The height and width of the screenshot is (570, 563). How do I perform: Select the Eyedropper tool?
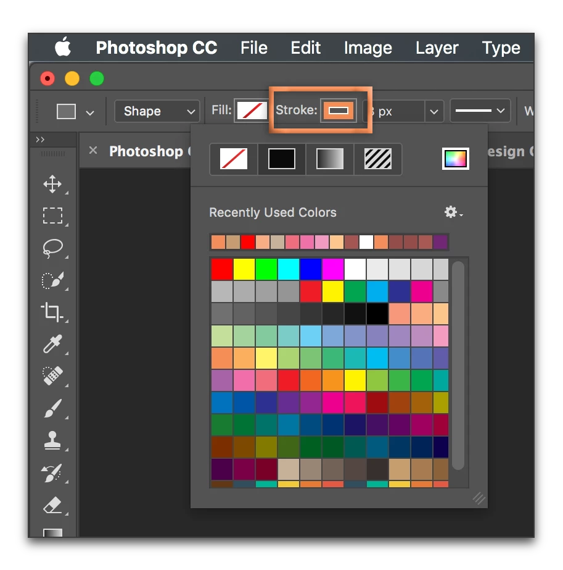tap(53, 344)
